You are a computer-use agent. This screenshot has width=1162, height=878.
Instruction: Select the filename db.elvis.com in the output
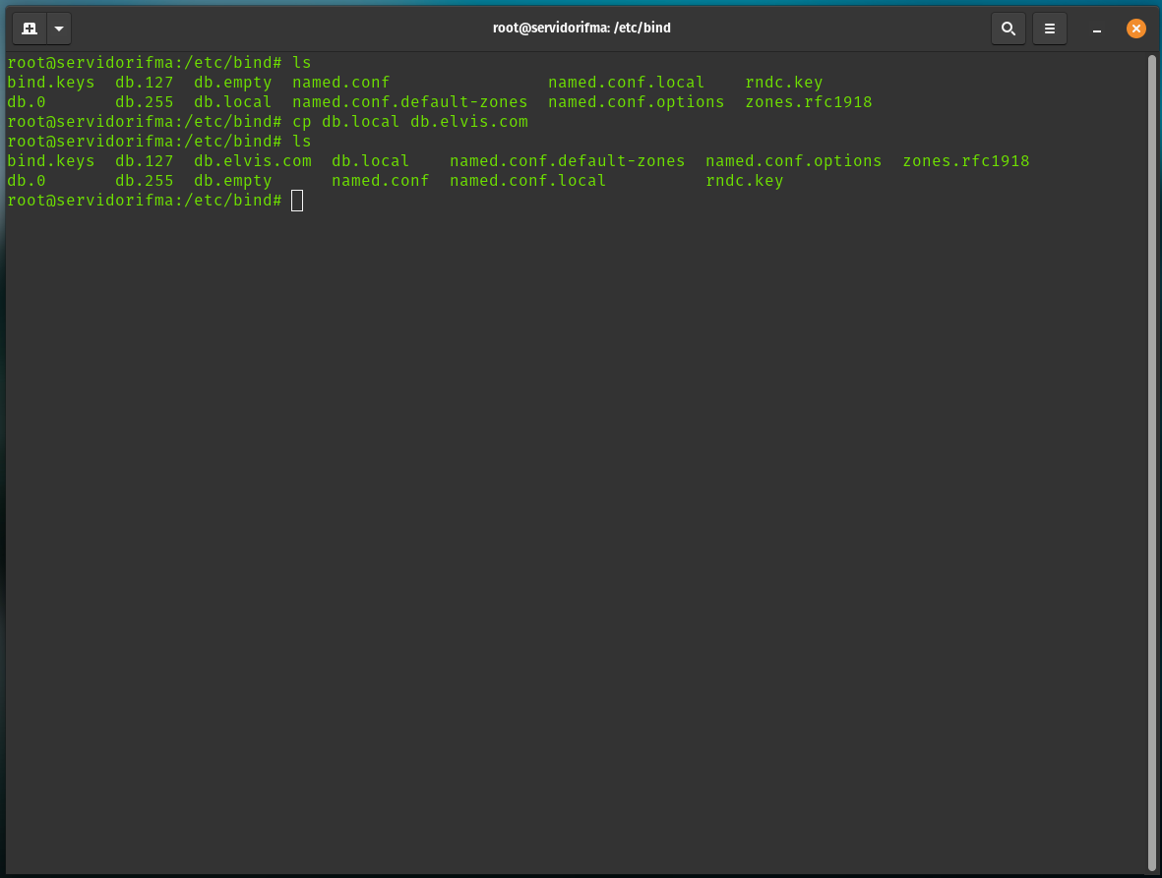(252, 160)
